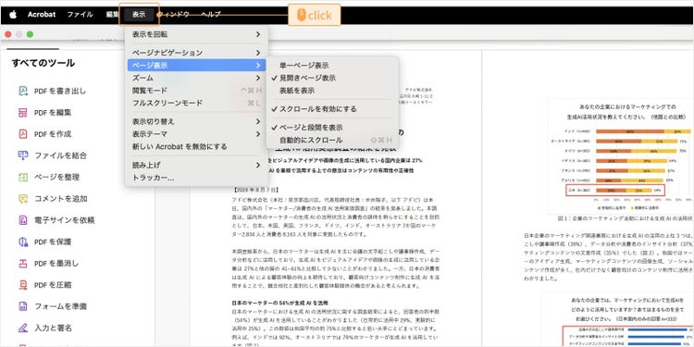Screen dimensions: 694x347
Task: Click the ページを整理 tool icon
Action: (23, 177)
